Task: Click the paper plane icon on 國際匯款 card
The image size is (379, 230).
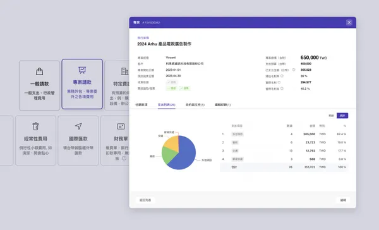Action: [78, 126]
